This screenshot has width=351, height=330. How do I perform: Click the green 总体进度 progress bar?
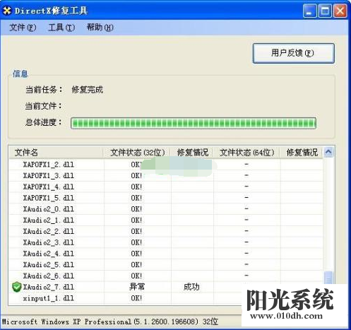[x=194, y=123]
